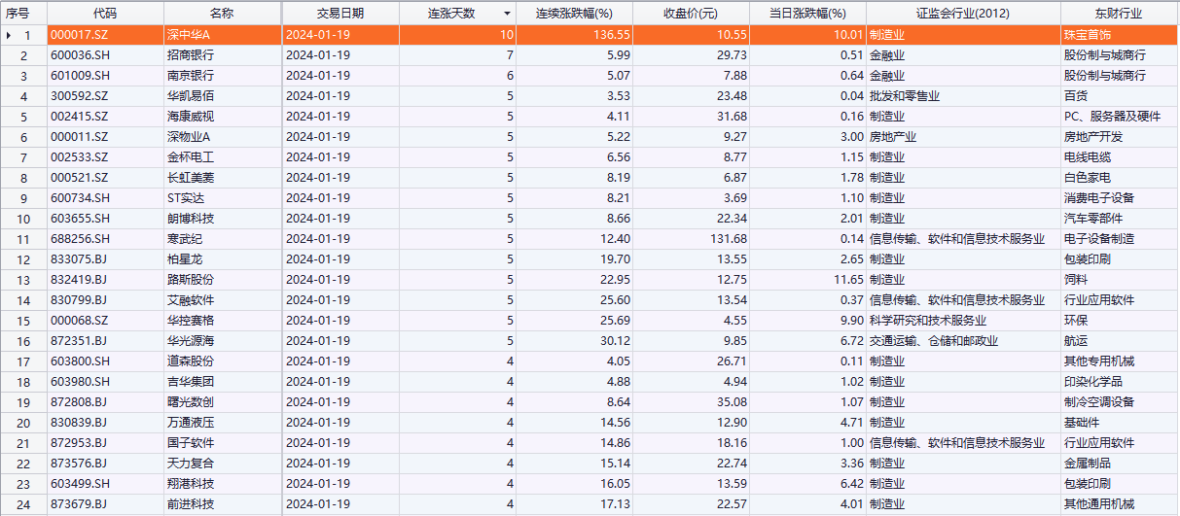Select the 寒武纪 name cell

222,239
